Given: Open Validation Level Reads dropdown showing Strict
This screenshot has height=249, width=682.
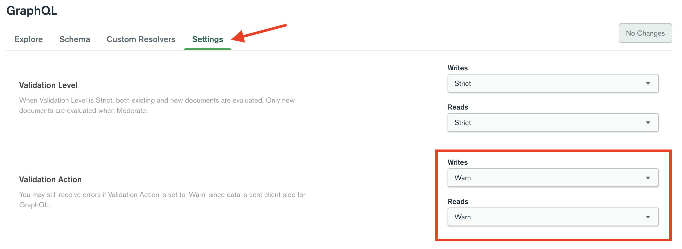Looking at the screenshot, I should click(553, 122).
